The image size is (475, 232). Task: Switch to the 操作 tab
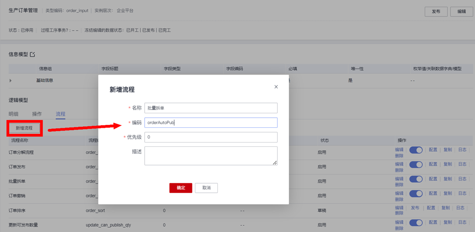(x=37, y=114)
